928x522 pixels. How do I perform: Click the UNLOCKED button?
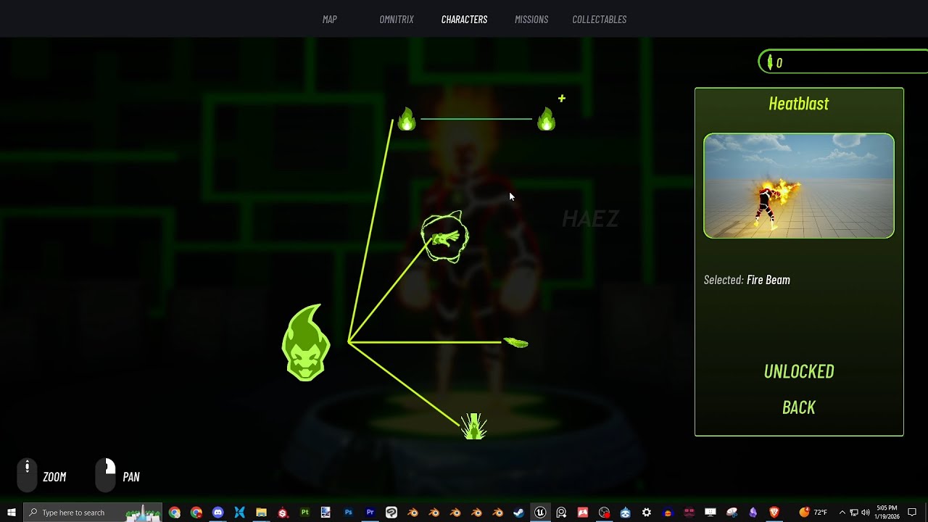(799, 371)
